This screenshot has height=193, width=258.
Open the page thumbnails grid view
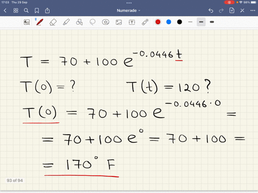(x=16, y=11)
